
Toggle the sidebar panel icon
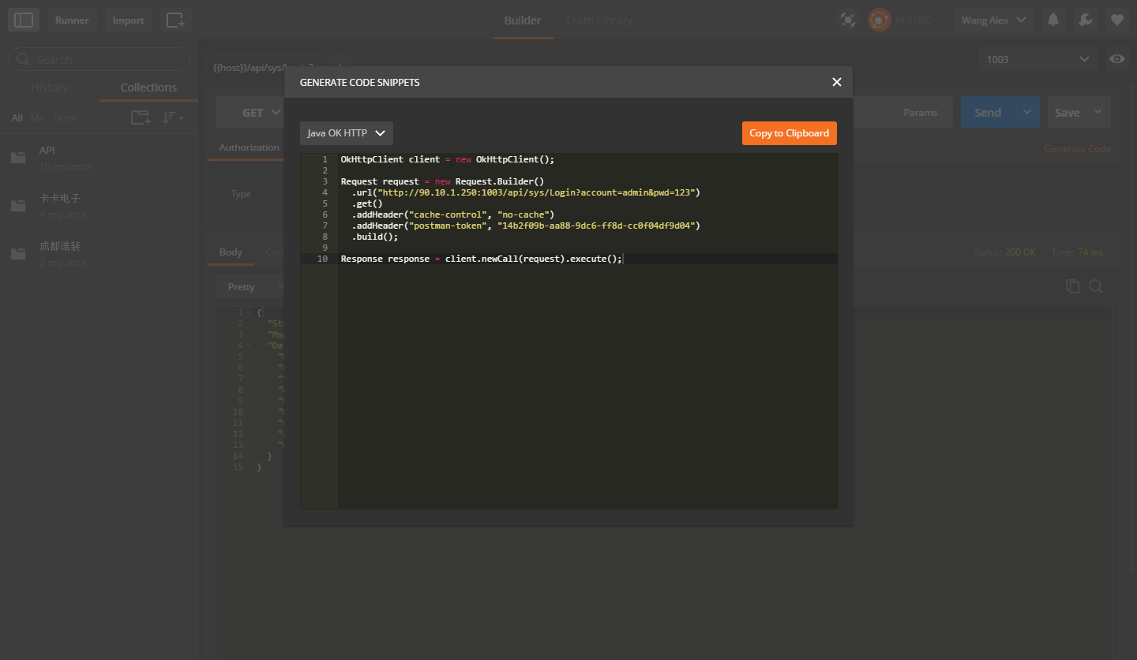(x=24, y=21)
